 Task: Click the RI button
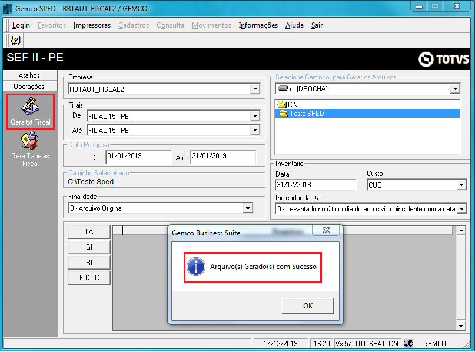point(89,263)
